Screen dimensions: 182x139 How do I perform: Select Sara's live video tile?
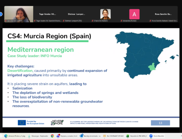[x=19, y=14]
